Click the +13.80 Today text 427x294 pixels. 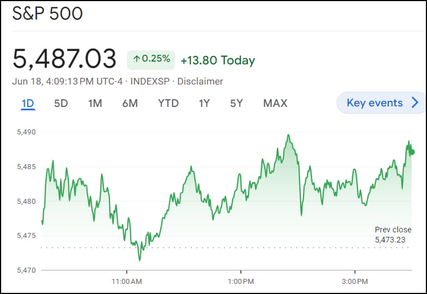[218, 60]
